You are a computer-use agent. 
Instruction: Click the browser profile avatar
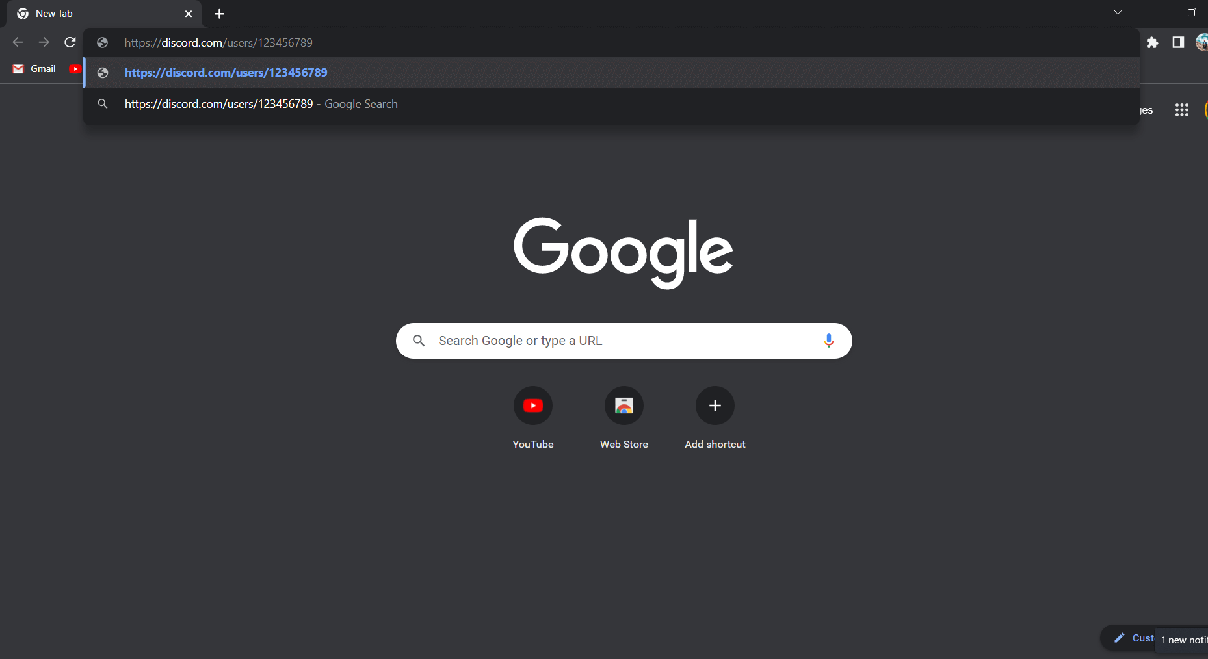click(1202, 42)
